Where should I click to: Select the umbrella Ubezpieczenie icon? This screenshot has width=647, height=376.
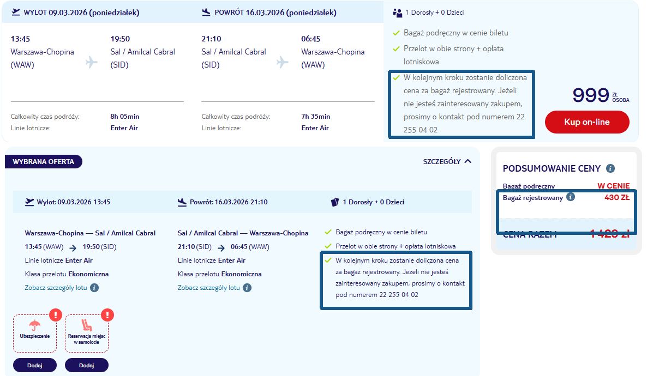click(x=35, y=326)
